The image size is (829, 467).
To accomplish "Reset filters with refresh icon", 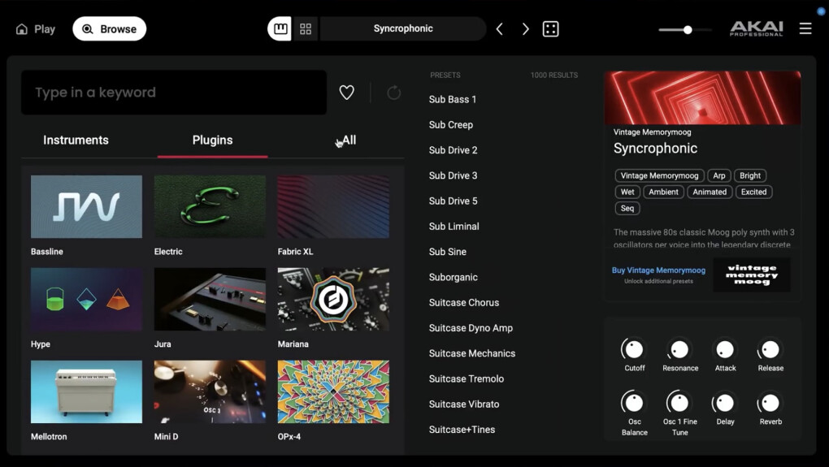I will [393, 93].
